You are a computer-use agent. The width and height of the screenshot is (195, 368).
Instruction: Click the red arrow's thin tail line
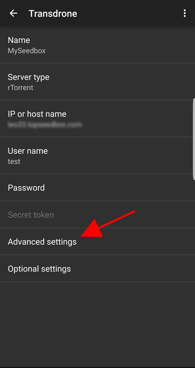[117, 219]
